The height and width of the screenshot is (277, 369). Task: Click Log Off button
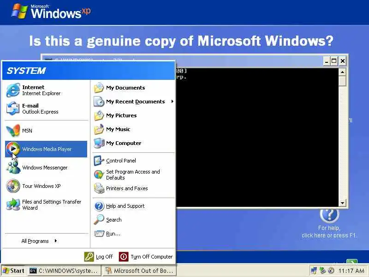pyautogui.click(x=99, y=257)
